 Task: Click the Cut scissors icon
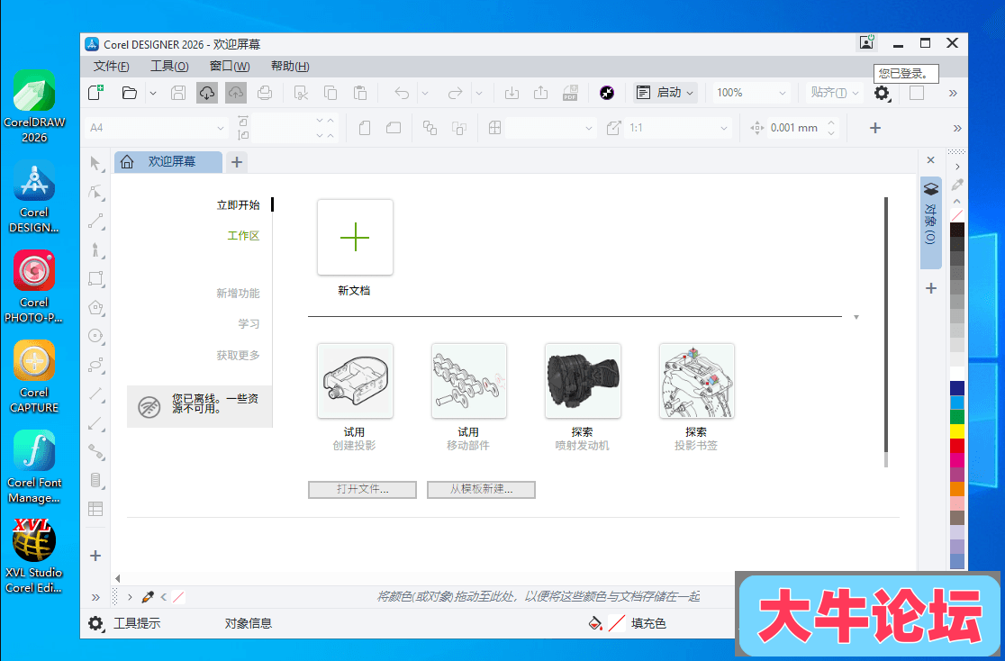(302, 93)
